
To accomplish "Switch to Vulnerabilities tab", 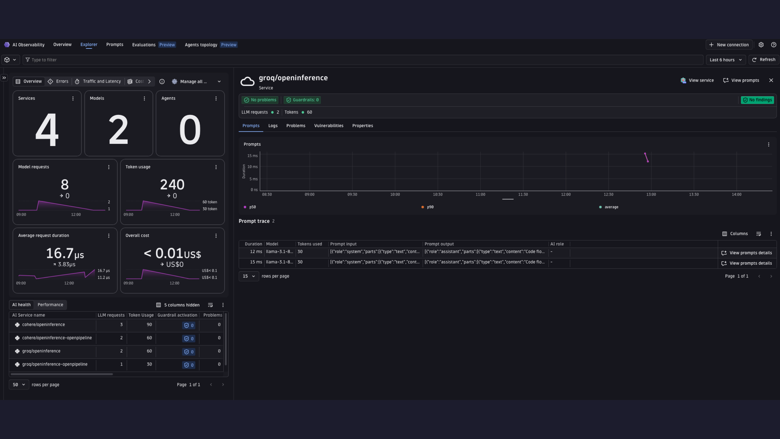I will 328,126.
